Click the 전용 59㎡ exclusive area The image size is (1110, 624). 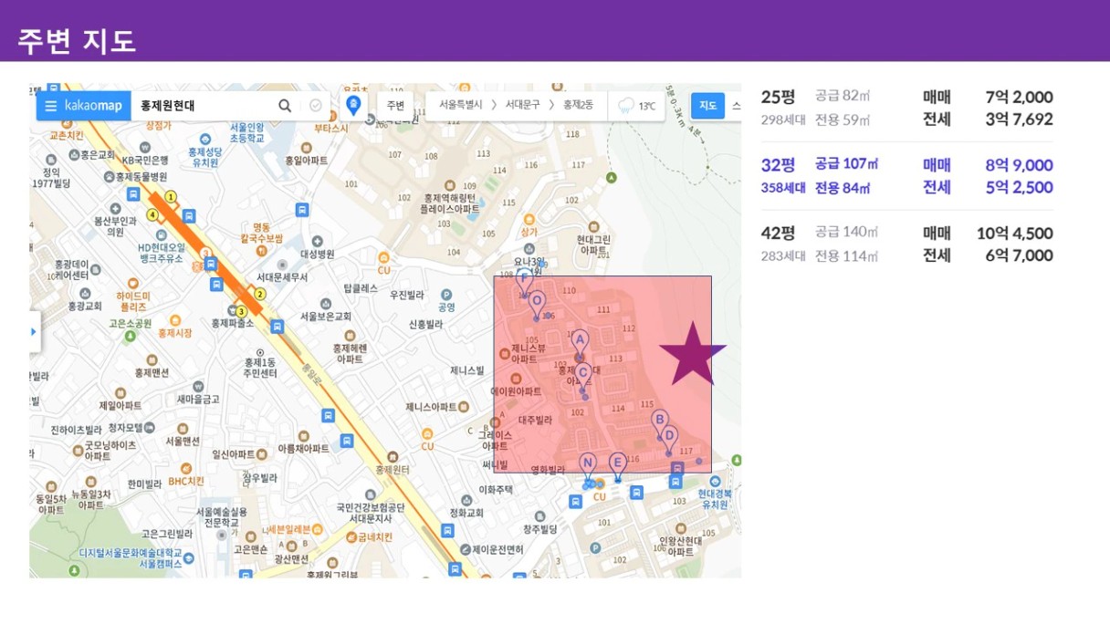843,120
